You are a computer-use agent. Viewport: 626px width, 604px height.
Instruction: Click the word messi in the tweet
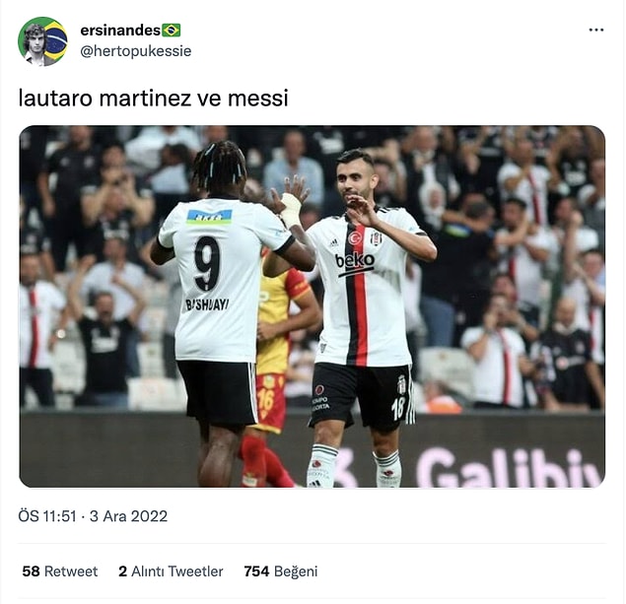point(258,99)
